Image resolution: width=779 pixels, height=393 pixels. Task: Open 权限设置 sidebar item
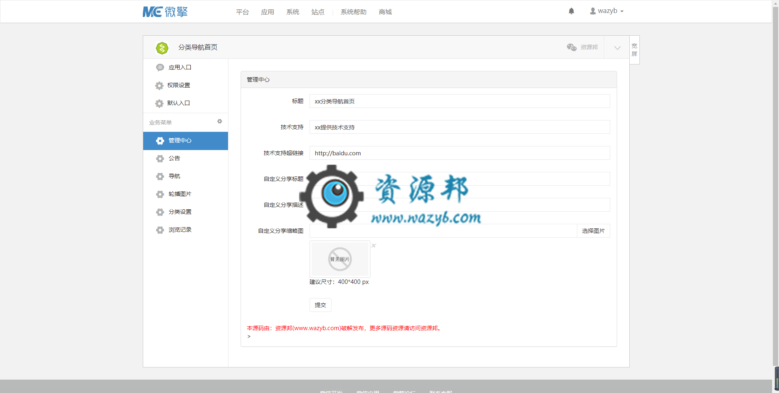pyautogui.click(x=185, y=85)
